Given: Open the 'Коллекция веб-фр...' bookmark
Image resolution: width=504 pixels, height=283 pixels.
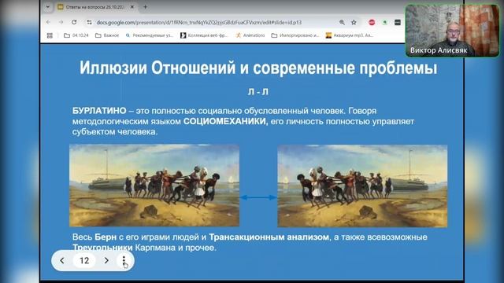Looking at the screenshot, I should 204,35.
